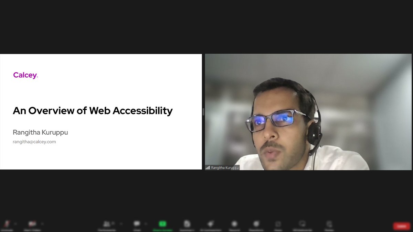Open audio options arrow beside the microphone
The width and height of the screenshot is (413, 232).
15,223
